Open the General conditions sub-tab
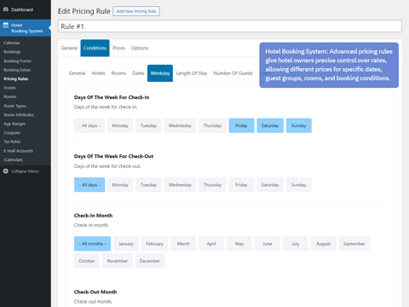 tap(77, 73)
